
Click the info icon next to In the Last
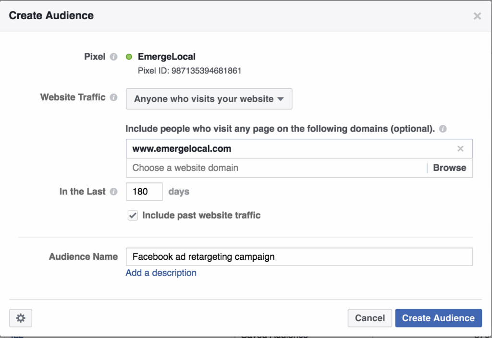click(x=113, y=192)
